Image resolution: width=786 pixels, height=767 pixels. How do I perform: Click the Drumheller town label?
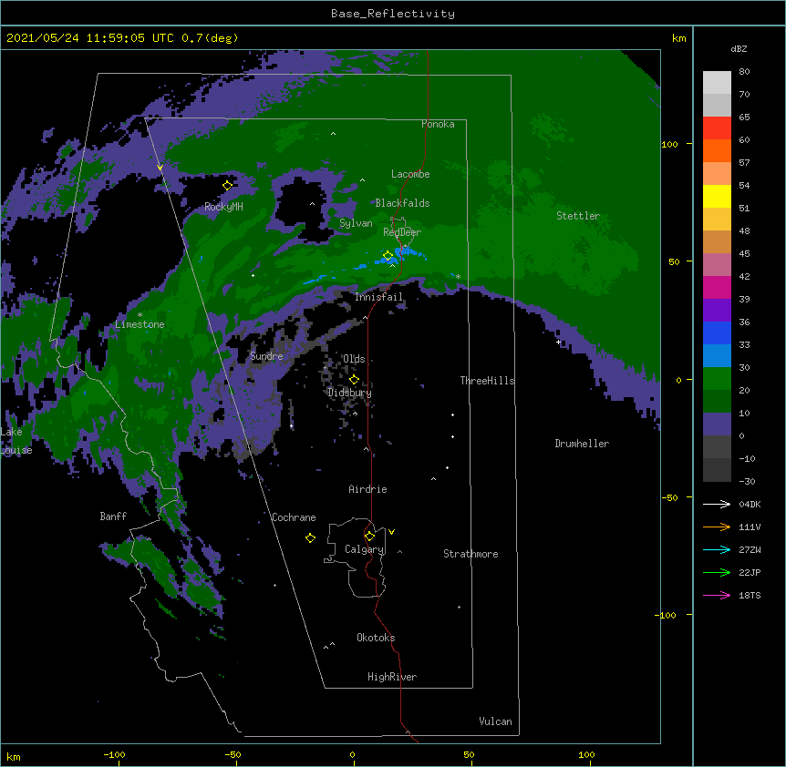582,444
